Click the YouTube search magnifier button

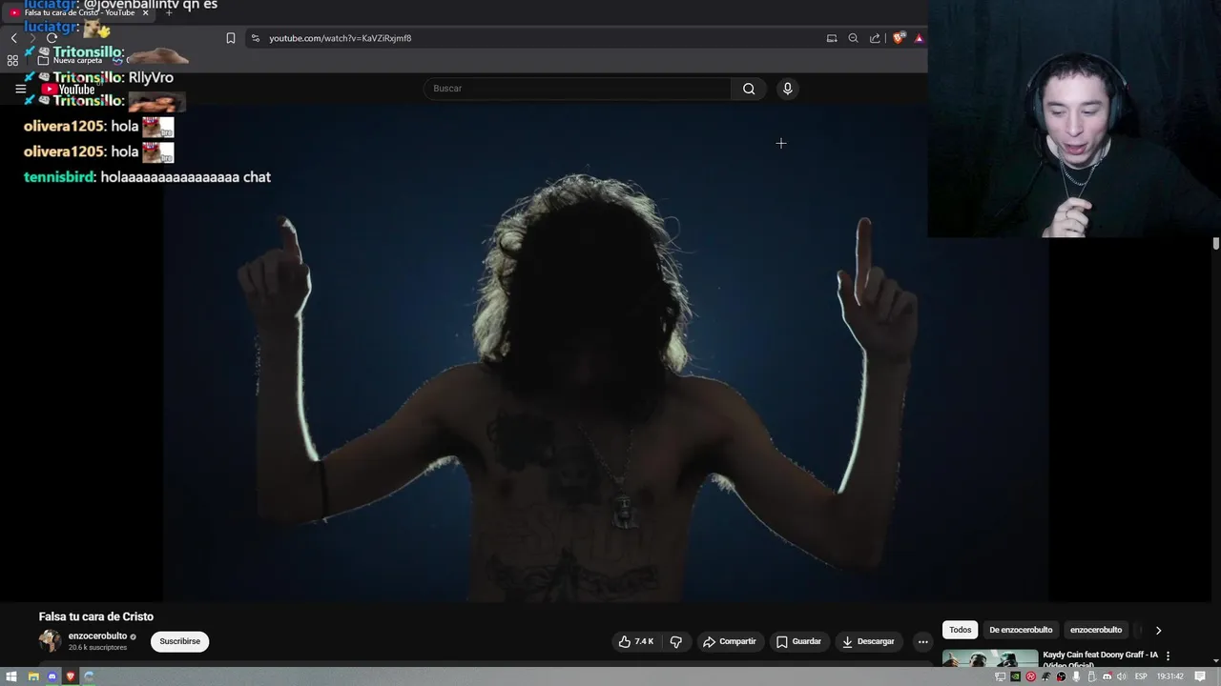749,89
